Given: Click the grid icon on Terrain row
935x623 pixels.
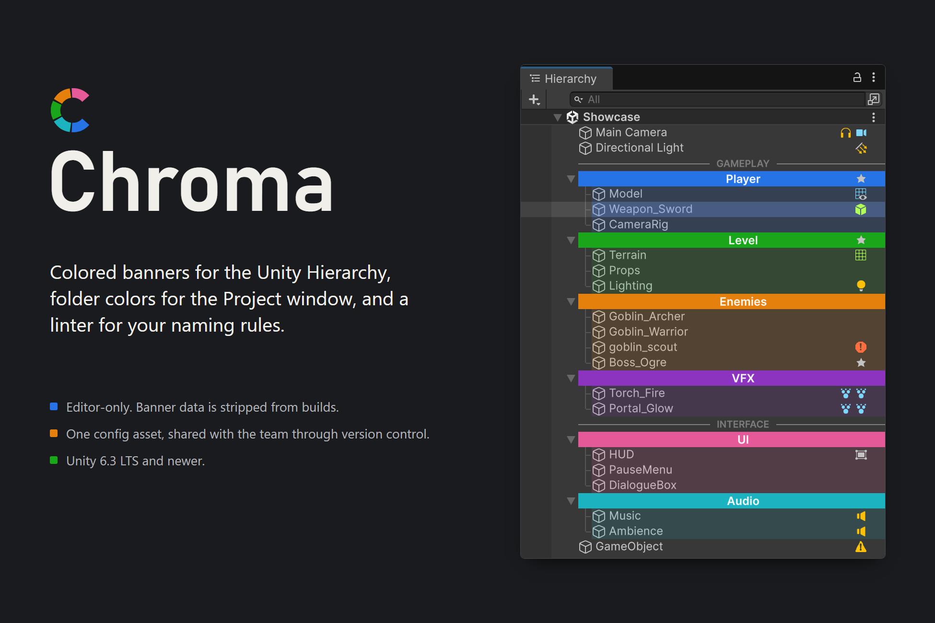Looking at the screenshot, I should pyautogui.click(x=861, y=255).
